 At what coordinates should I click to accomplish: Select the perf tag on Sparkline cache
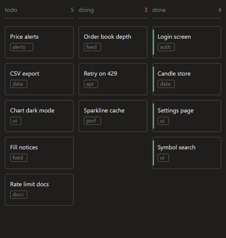[x=92, y=121]
